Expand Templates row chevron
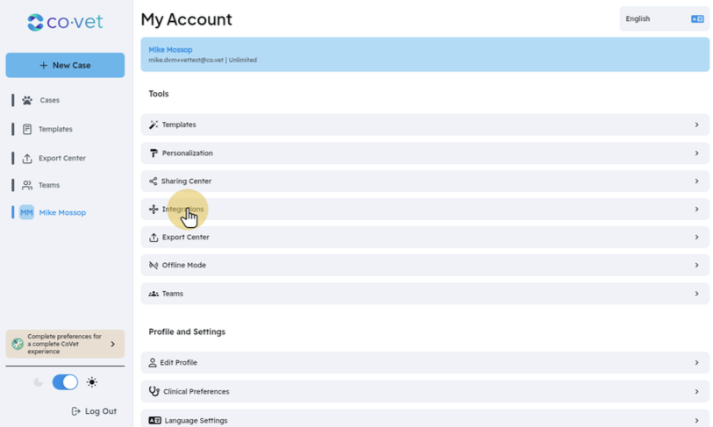Image resolution: width=713 pixels, height=427 pixels. pyautogui.click(x=696, y=125)
